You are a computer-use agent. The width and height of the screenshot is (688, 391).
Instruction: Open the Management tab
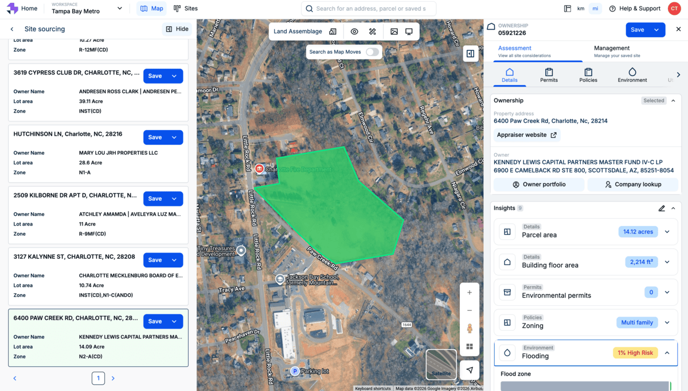[x=612, y=51]
